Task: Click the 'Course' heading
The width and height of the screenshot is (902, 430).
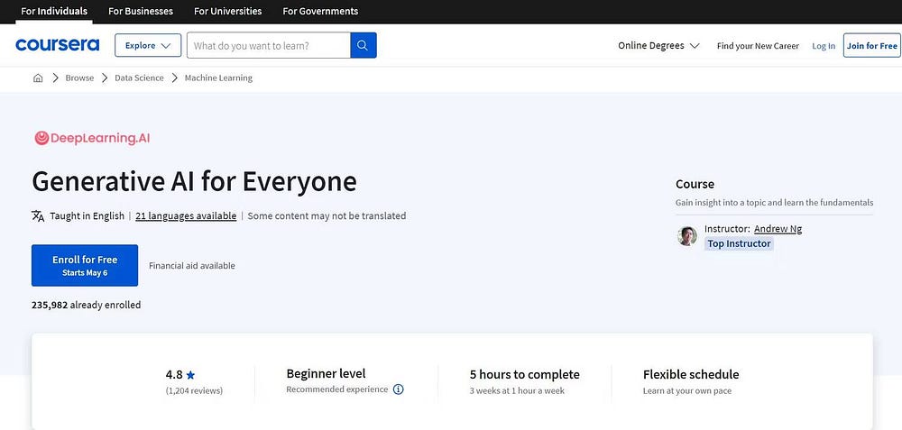Action: (x=695, y=185)
